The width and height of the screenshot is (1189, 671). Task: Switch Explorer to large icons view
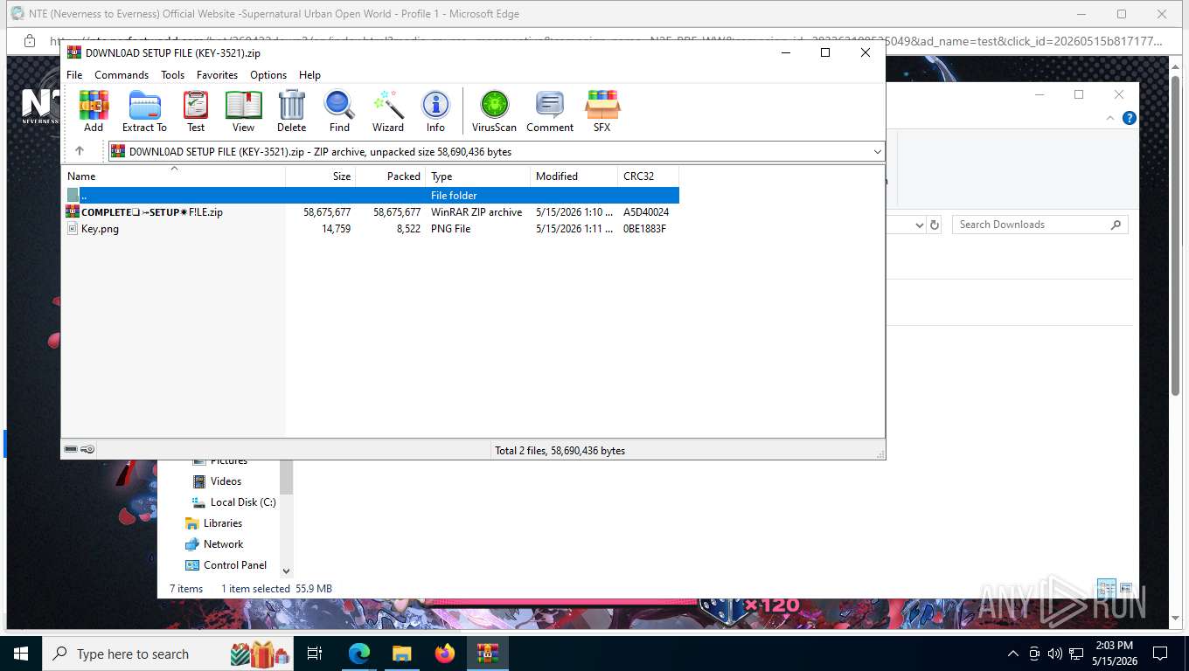1125,588
